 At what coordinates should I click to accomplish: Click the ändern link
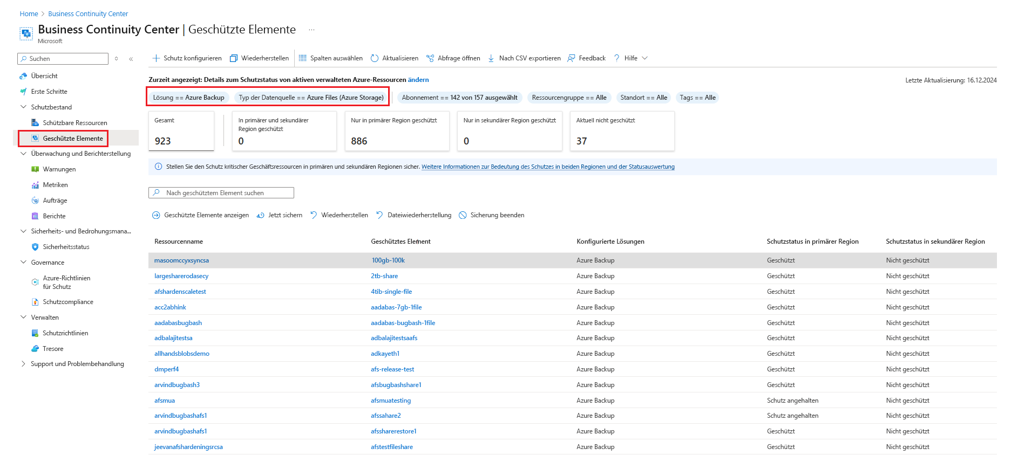[418, 80]
